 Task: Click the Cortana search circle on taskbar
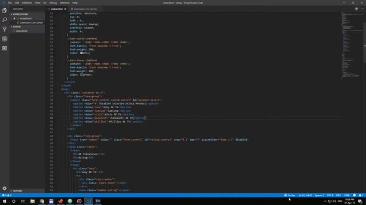14,201
